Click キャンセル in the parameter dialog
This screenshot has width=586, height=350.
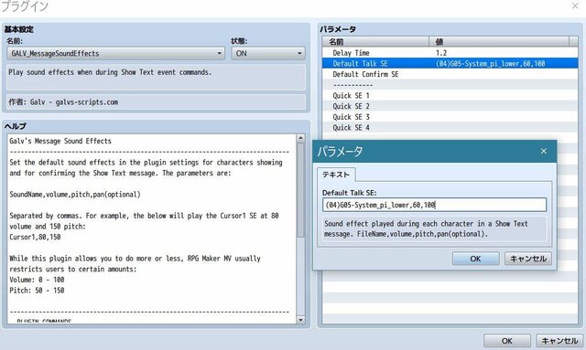pyautogui.click(x=528, y=259)
